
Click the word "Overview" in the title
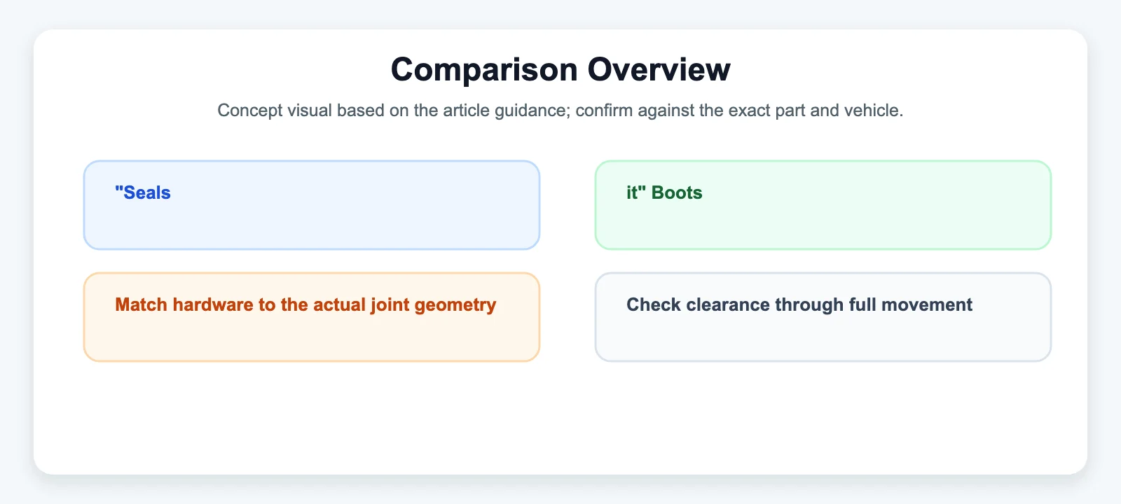[659, 69]
